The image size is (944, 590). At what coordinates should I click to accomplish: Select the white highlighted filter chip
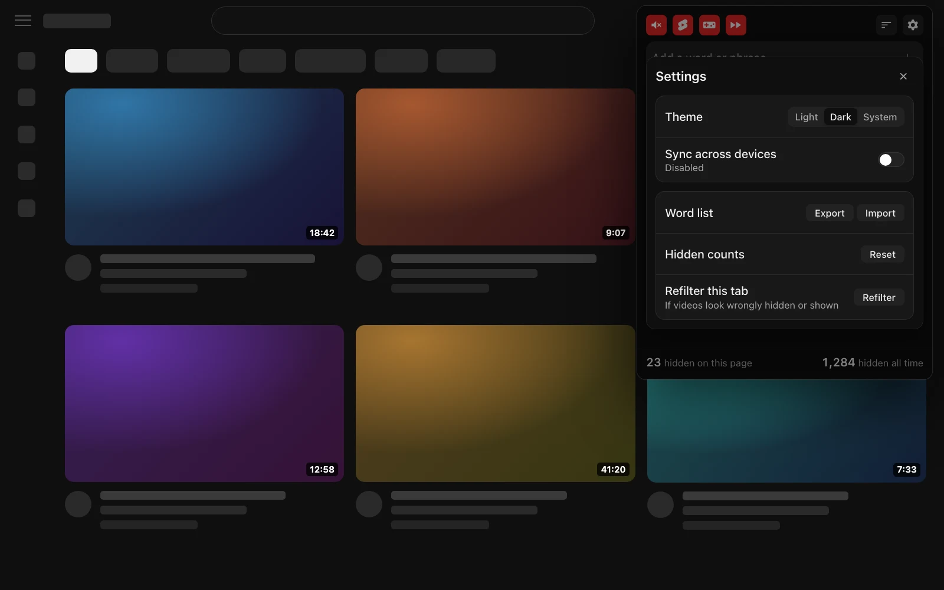click(x=81, y=61)
